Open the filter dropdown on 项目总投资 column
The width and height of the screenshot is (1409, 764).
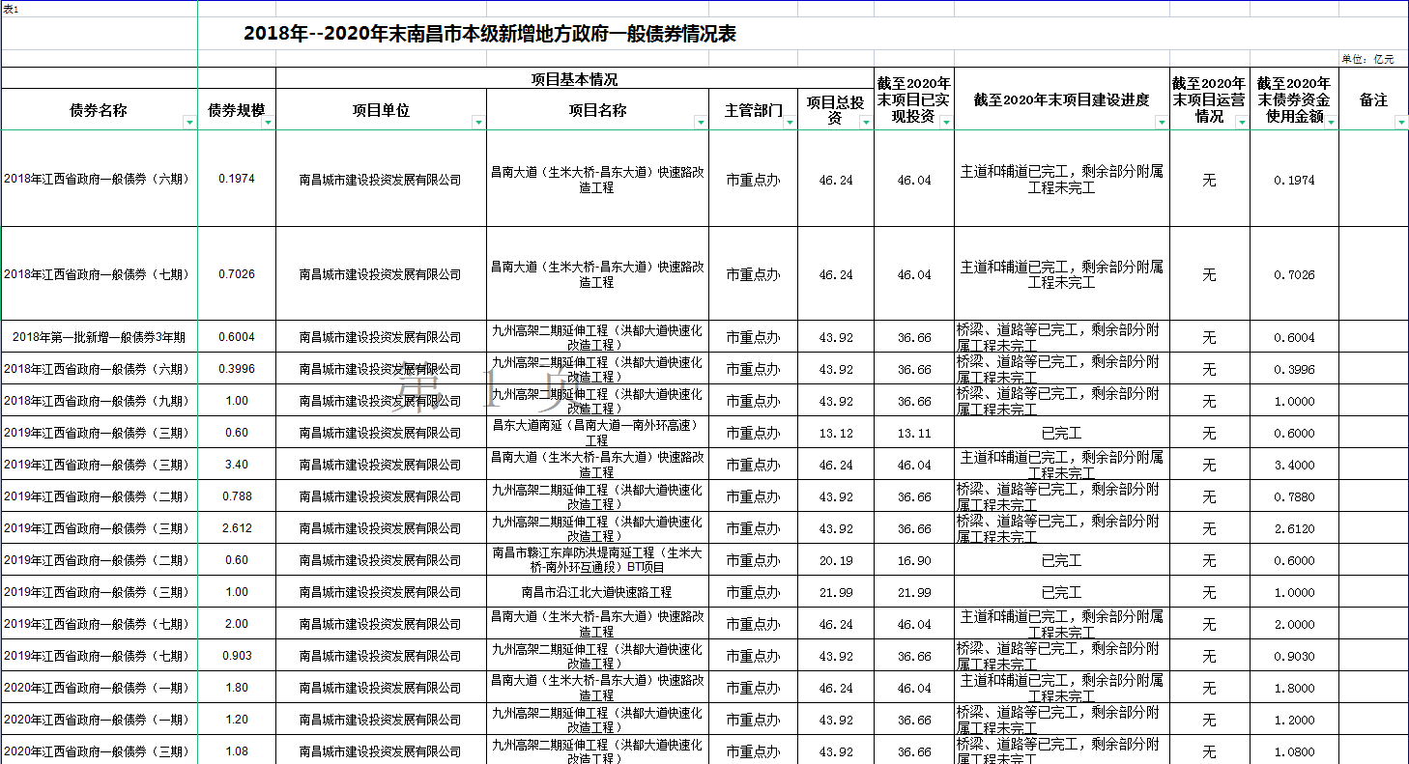(x=867, y=124)
